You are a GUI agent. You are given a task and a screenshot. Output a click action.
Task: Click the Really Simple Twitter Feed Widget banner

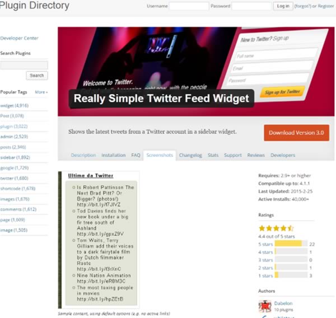pyautogui.click(x=196, y=72)
